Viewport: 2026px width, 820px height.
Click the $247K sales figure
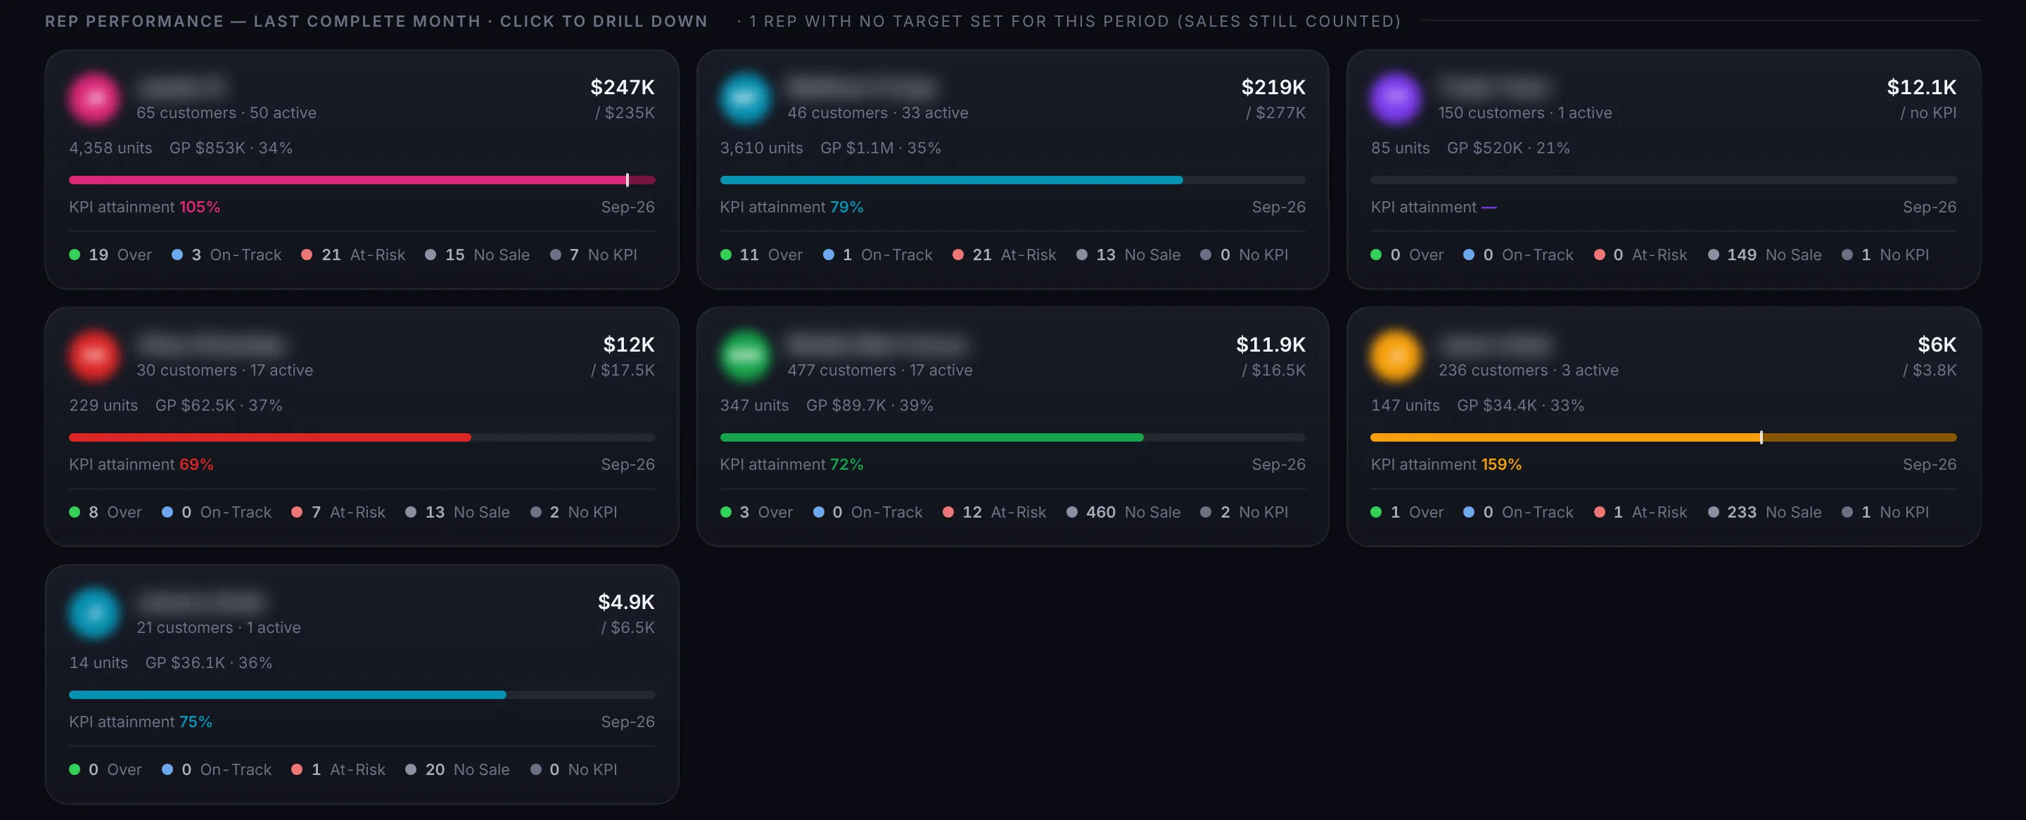[622, 87]
